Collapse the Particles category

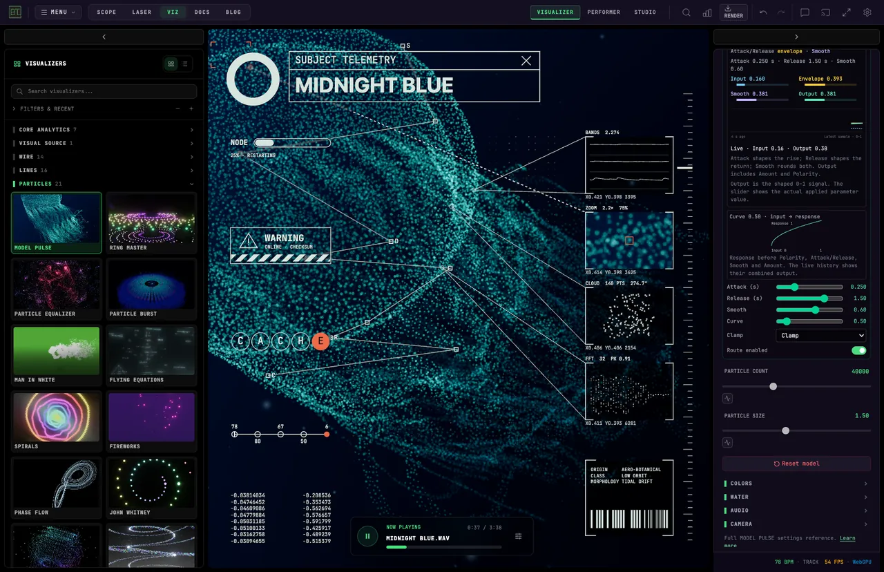(x=104, y=184)
